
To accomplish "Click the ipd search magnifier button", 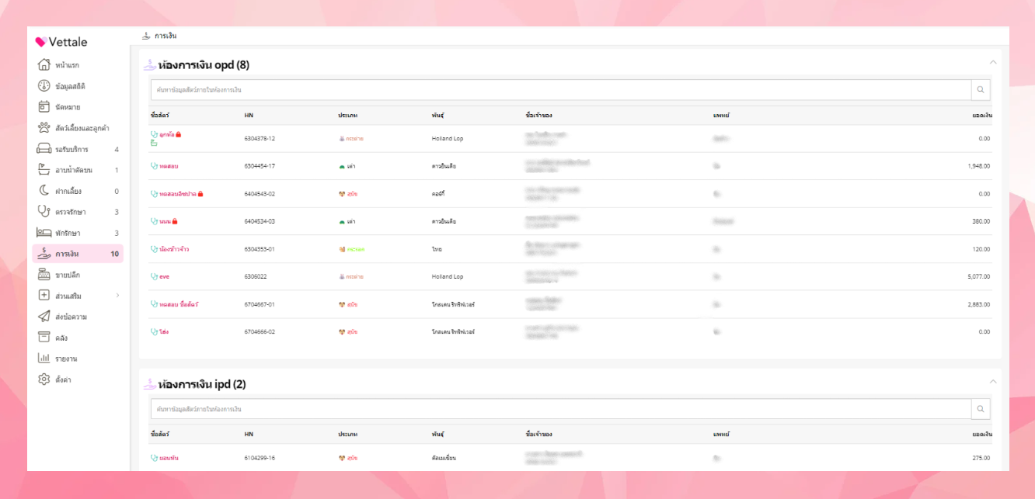I will tap(981, 409).
